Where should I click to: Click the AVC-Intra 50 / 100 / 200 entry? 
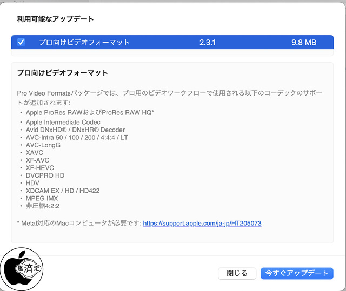pyautogui.click(x=76, y=138)
